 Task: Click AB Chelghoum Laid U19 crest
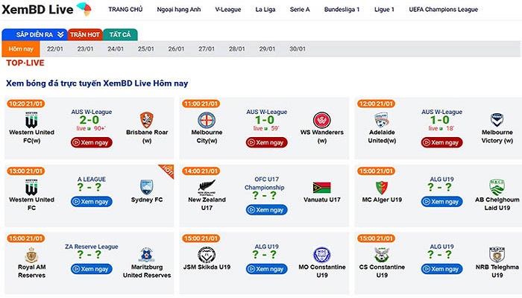coord(497,187)
